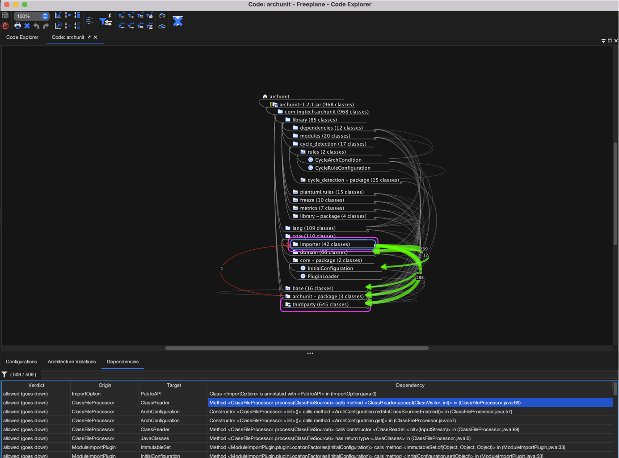Viewport: 619px width, 458px height.
Task: Maximize the map panel with the square icon
Action: pyautogui.click(x=610, y=41)
